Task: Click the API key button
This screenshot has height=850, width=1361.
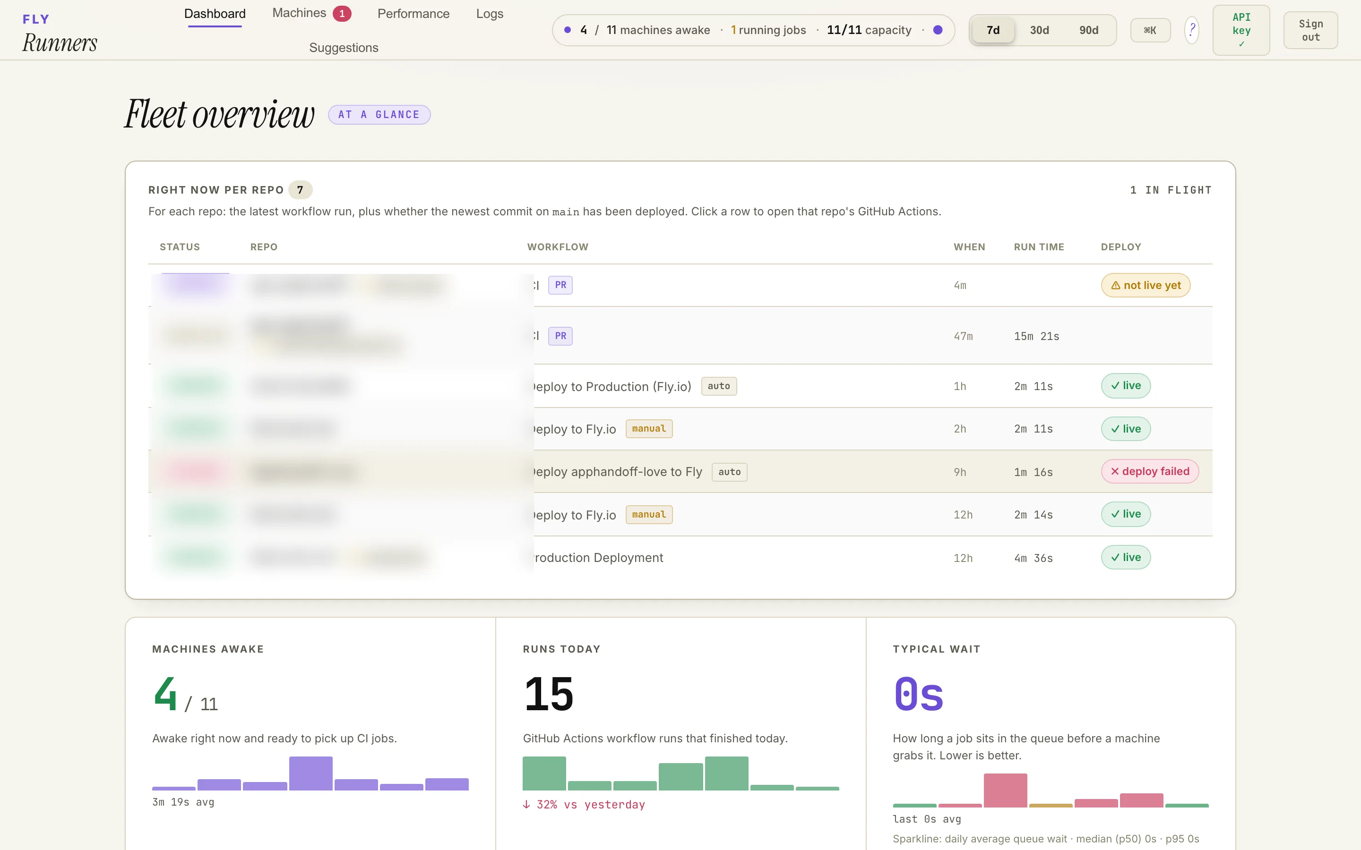Action: tap(1240, 30)
